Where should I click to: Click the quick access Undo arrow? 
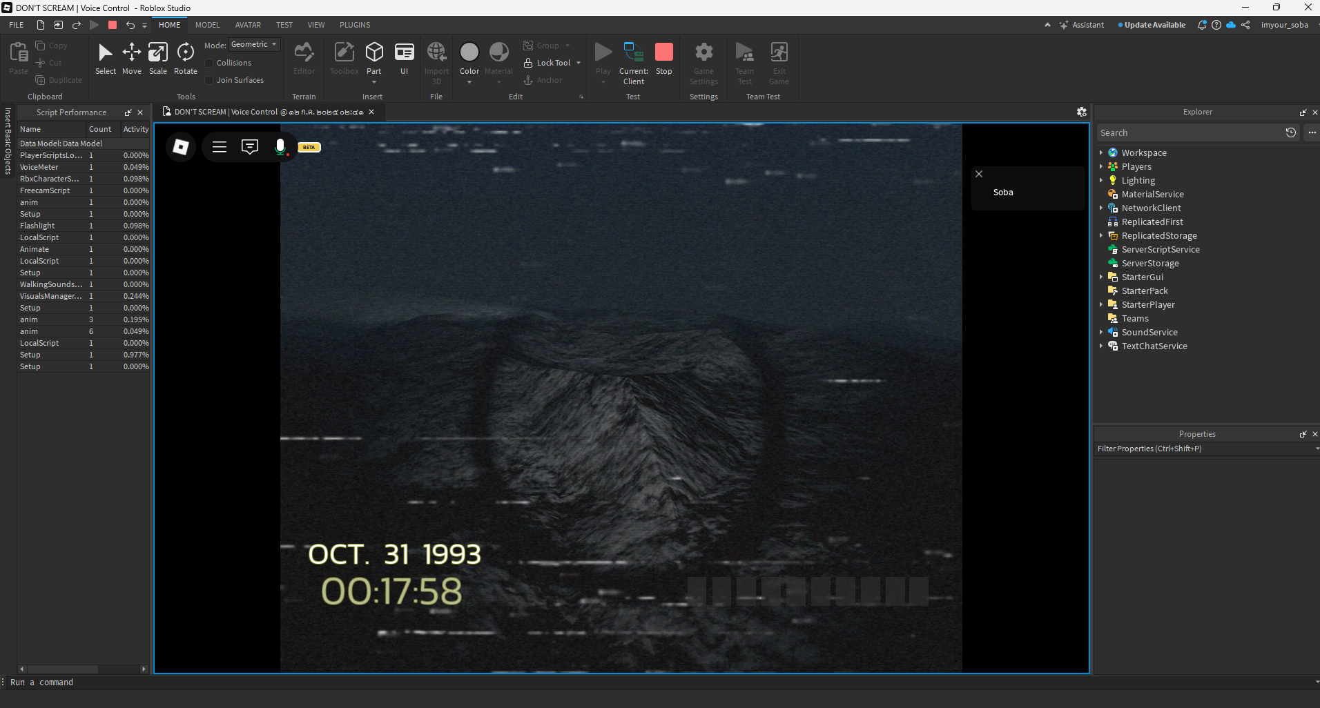[130, 25]
